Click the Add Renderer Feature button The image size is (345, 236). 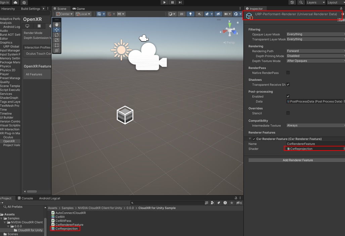[297, 160]
